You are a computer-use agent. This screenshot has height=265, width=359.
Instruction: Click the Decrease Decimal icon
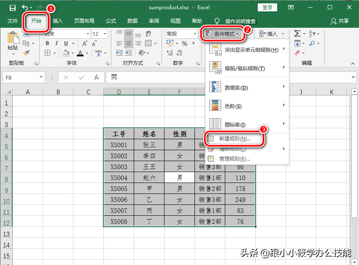click(179, 53)
